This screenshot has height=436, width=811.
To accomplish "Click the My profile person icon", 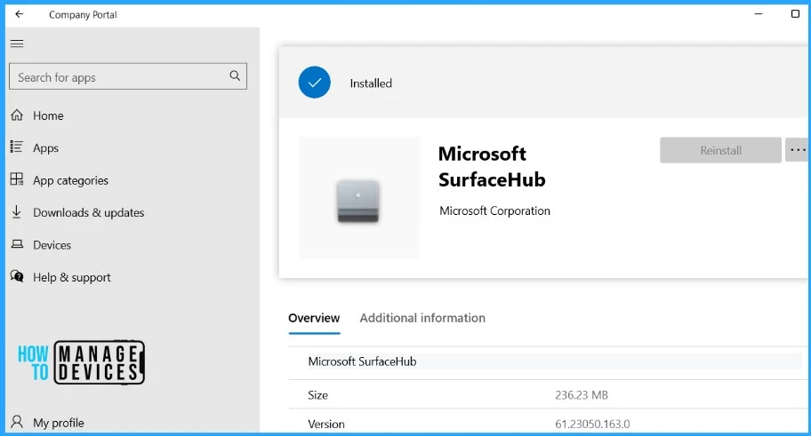I will 17,422.
